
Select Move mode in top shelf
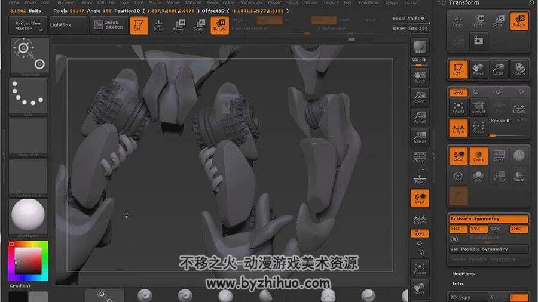click(179, 25)
